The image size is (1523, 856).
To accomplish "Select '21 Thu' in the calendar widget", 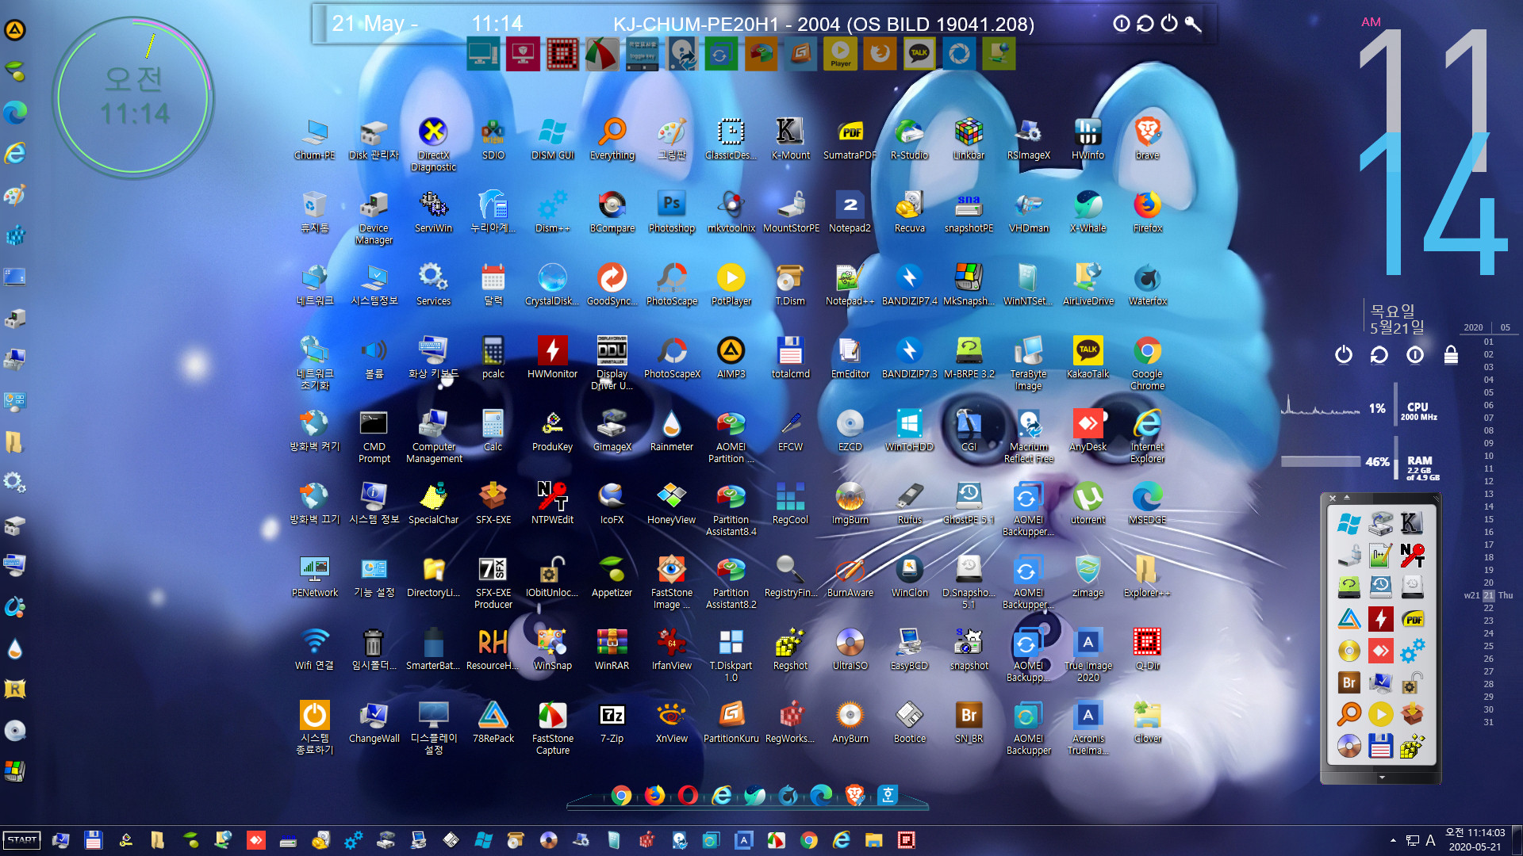I will tap(1489, 595).
